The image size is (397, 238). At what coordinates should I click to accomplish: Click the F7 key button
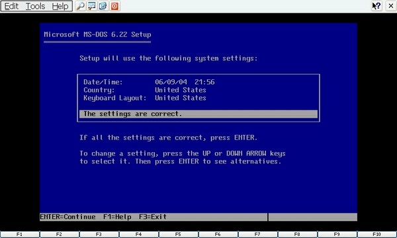coord(258,235)
